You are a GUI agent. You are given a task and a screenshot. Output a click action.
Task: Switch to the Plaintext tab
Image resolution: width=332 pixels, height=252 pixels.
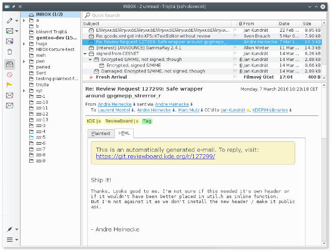[x=100, y=134]
